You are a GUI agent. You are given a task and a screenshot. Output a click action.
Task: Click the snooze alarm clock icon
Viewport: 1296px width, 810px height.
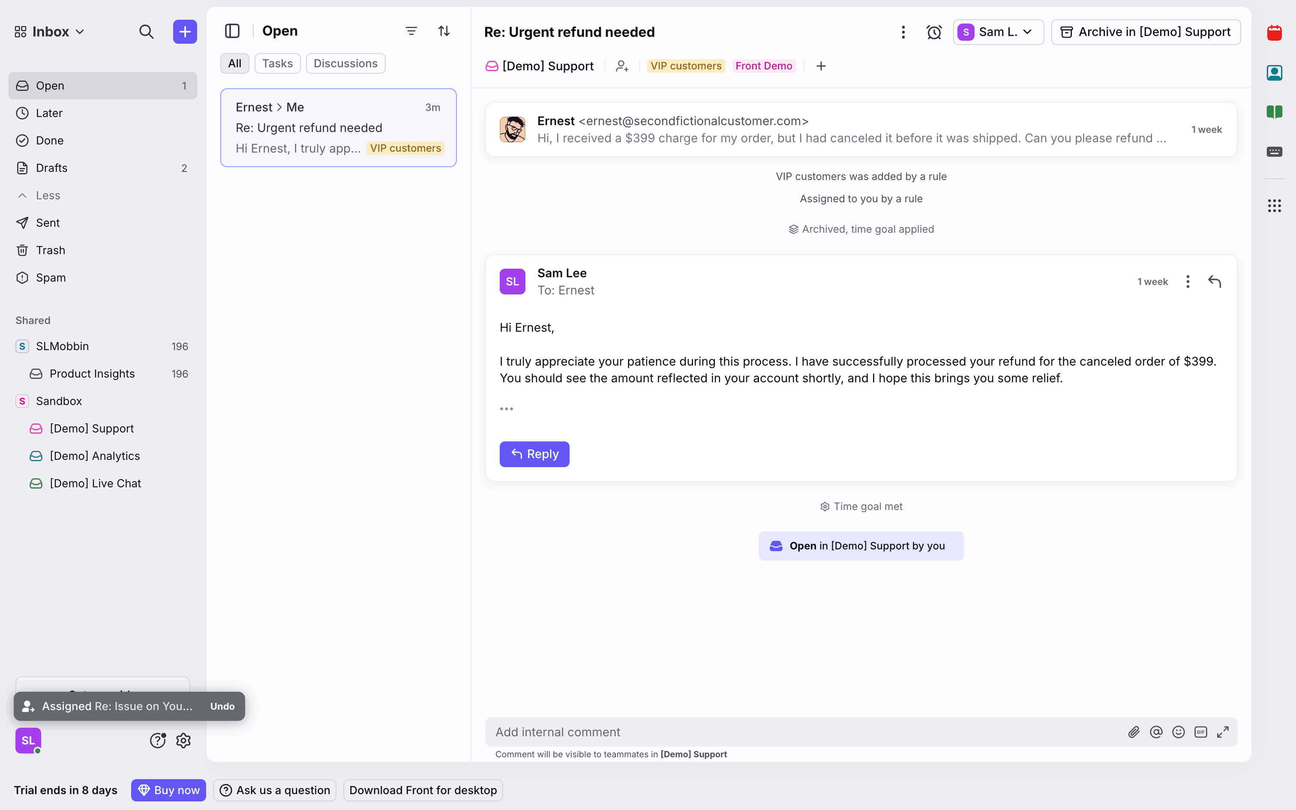coord(933,32)
